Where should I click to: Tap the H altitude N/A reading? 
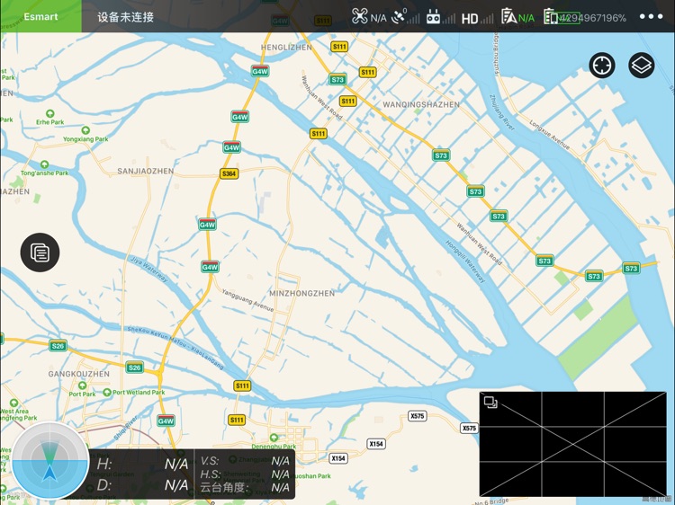176,465
